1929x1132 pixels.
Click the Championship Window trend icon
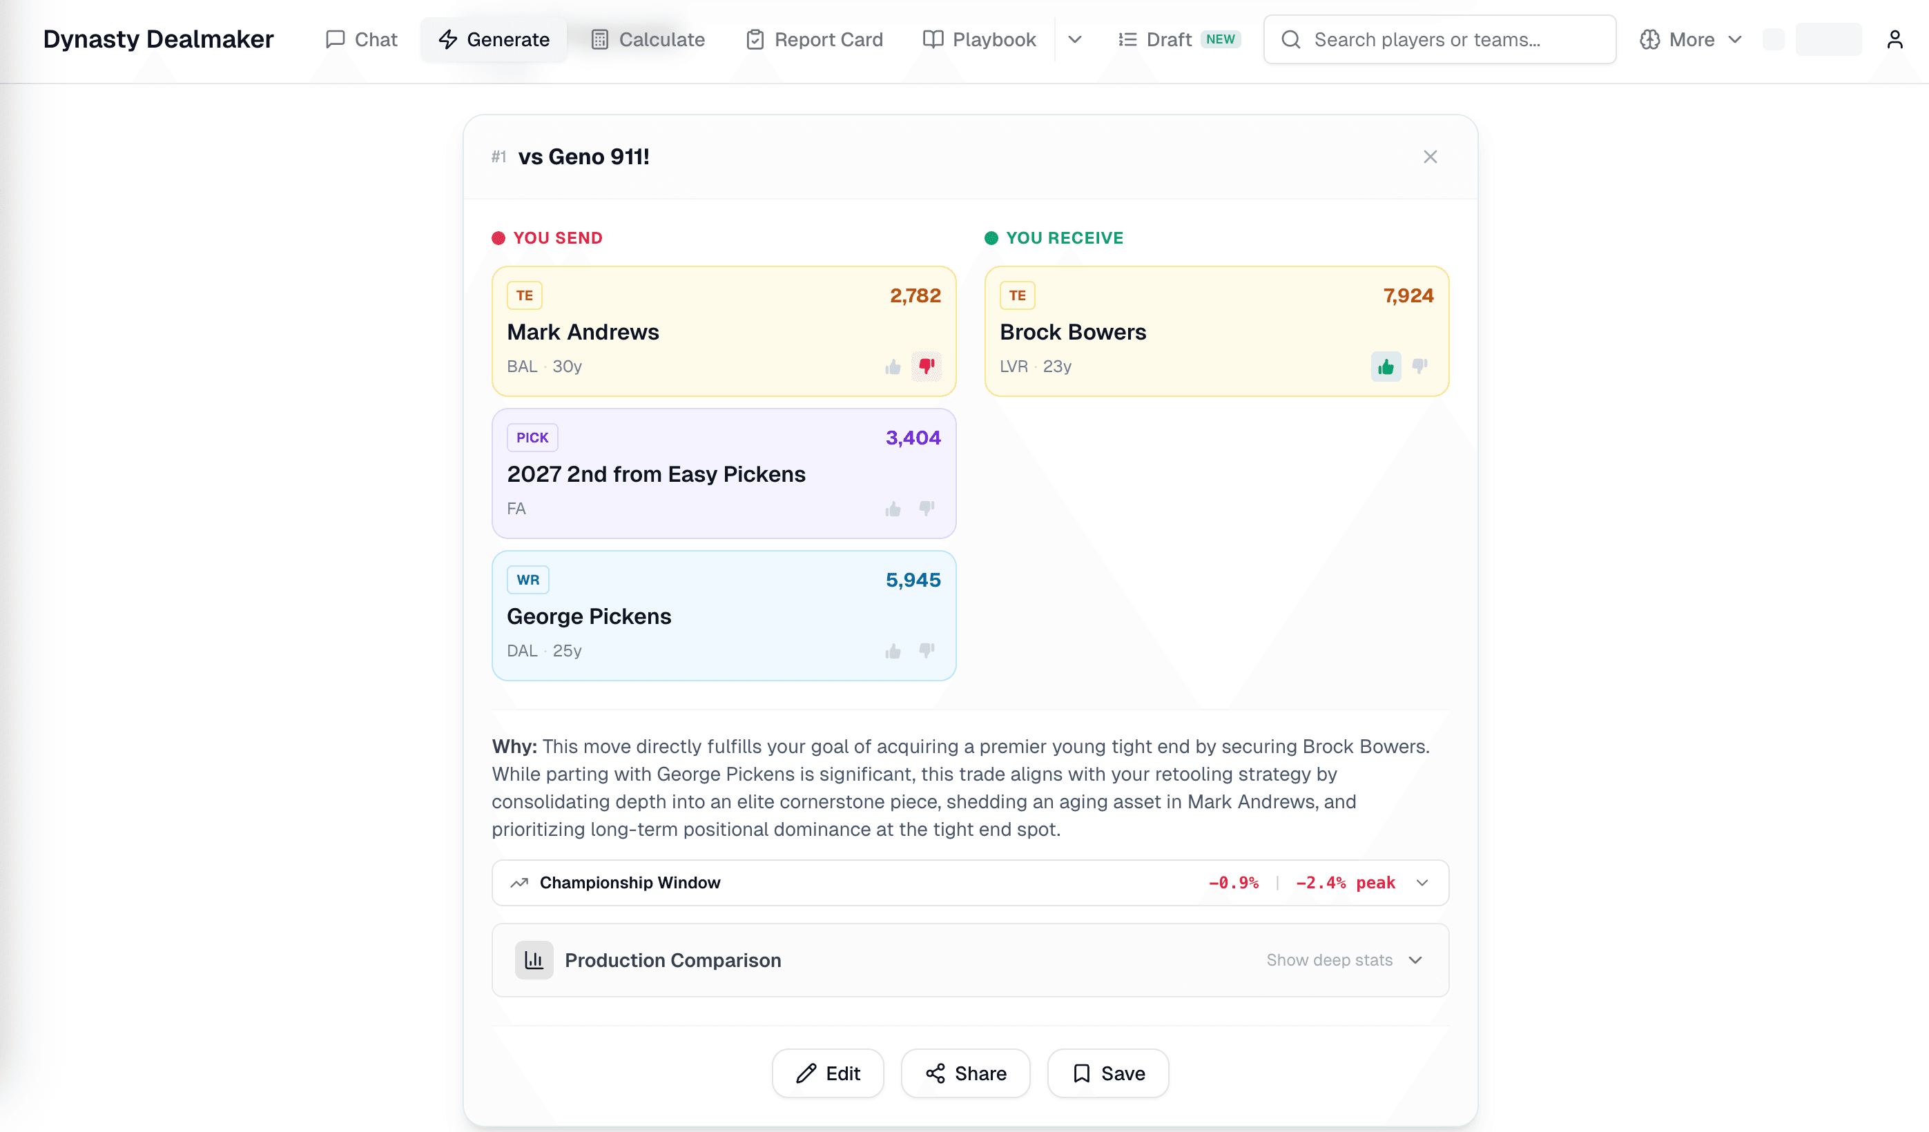519,883
